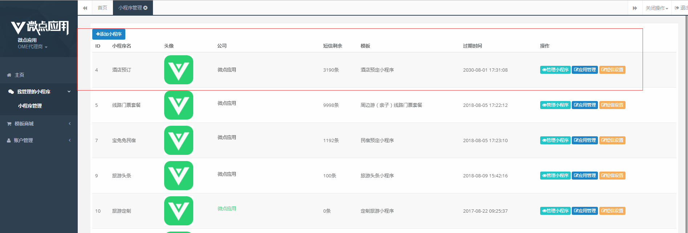688x233 pixels.
Task: Click the 添加小程序 button
Action: [x=109, y=34]
